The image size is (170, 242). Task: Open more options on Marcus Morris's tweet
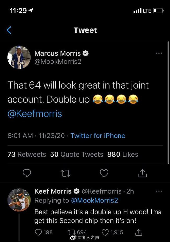click(159, 53)
